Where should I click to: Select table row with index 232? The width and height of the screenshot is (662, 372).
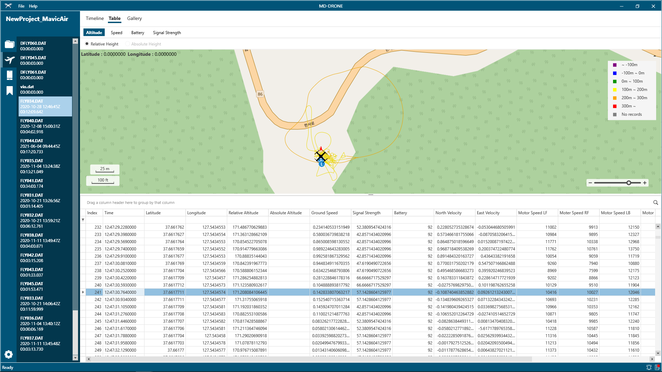pyautogui.click(x=368, y=227)
